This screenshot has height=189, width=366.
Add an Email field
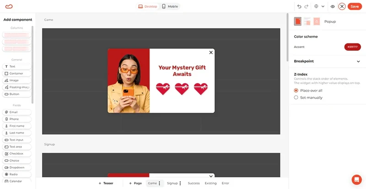pyautogui.click(x=16, y=112)
